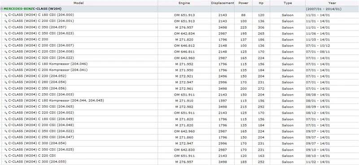359x165 pixels.
Task: Select the engine cell M 272.982
Action: [x=184, y=107]
